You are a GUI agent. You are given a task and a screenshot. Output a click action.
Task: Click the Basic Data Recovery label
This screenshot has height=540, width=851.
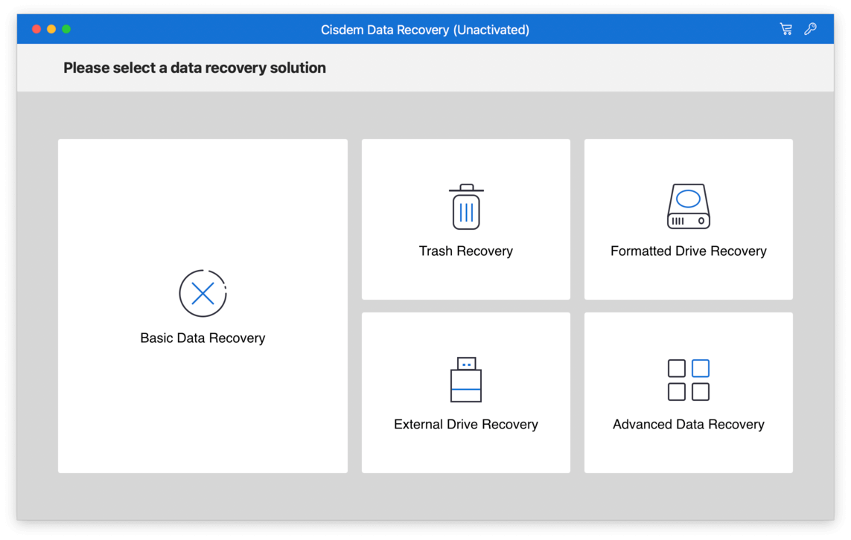click(203, 338)
